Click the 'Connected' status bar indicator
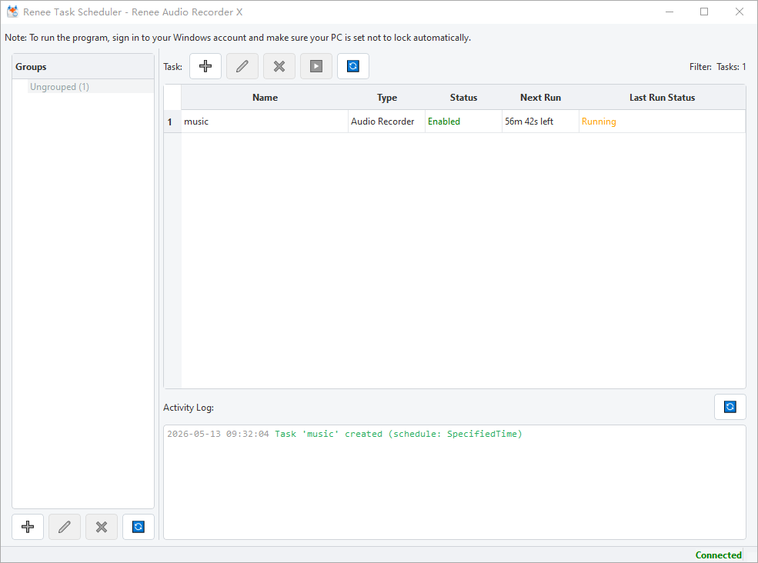This screenshot has height=563, width=758. pos(718,555)
